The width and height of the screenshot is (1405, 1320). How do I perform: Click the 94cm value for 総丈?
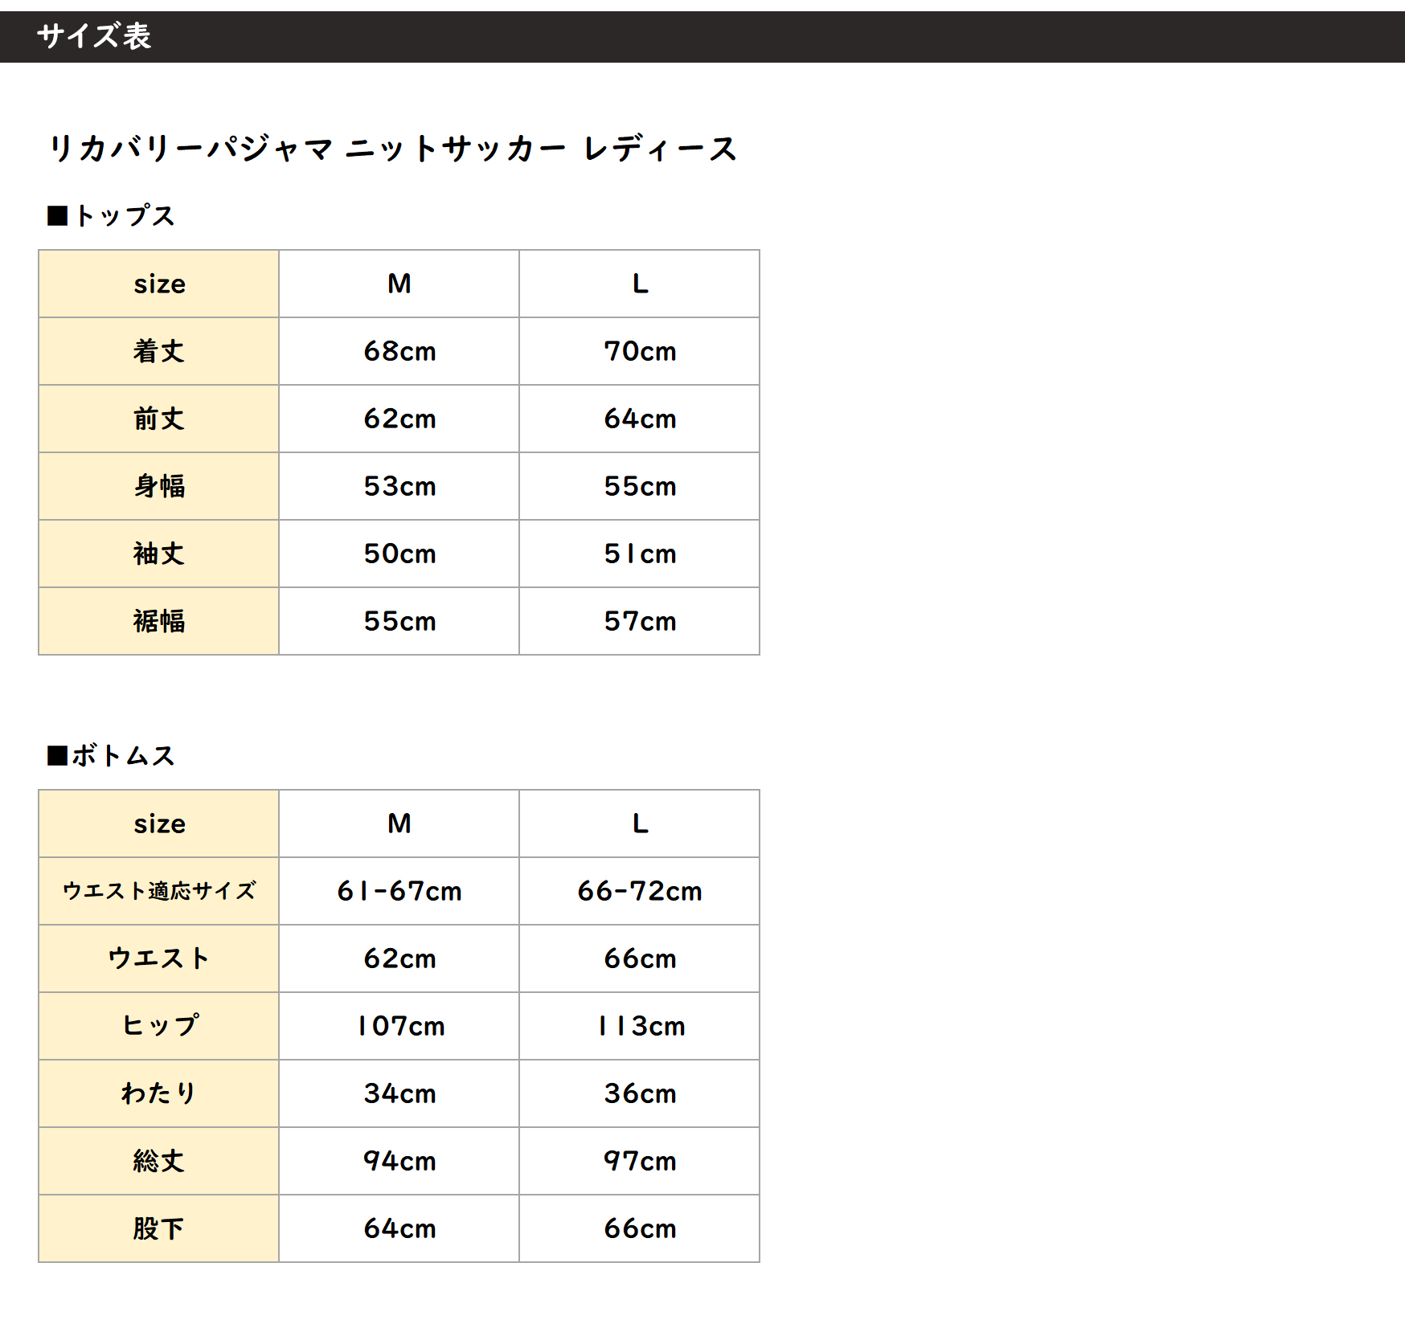[399, 1161]
